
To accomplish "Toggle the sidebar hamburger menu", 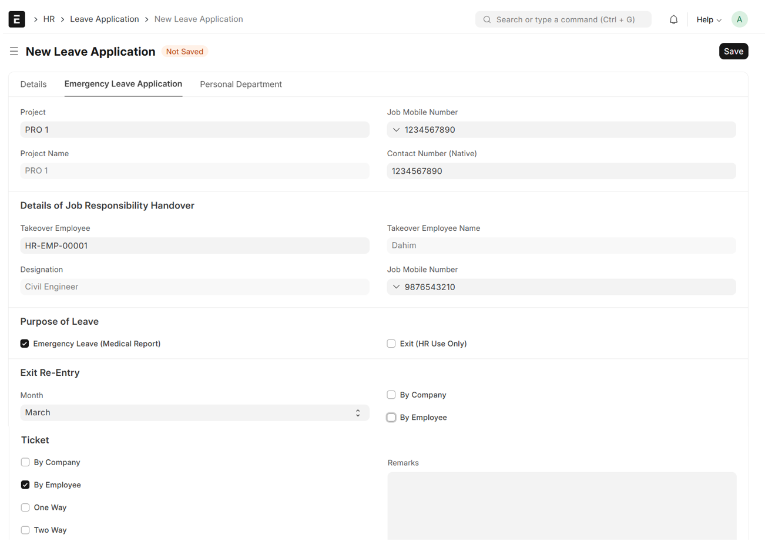I will click(x=14, y=52).
